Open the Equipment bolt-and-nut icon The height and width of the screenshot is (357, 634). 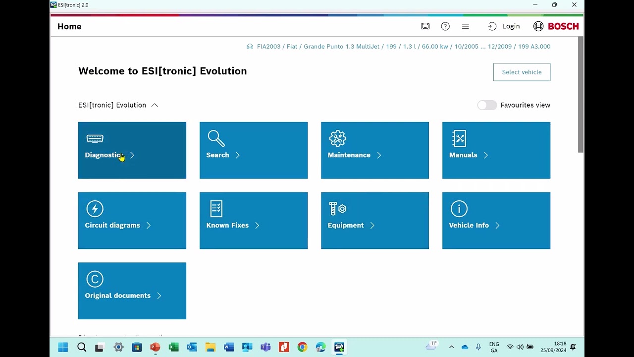coord(337,209)
